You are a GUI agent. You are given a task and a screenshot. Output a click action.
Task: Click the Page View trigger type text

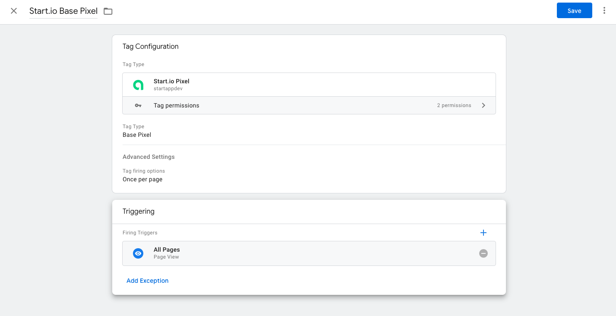[166, 257]
